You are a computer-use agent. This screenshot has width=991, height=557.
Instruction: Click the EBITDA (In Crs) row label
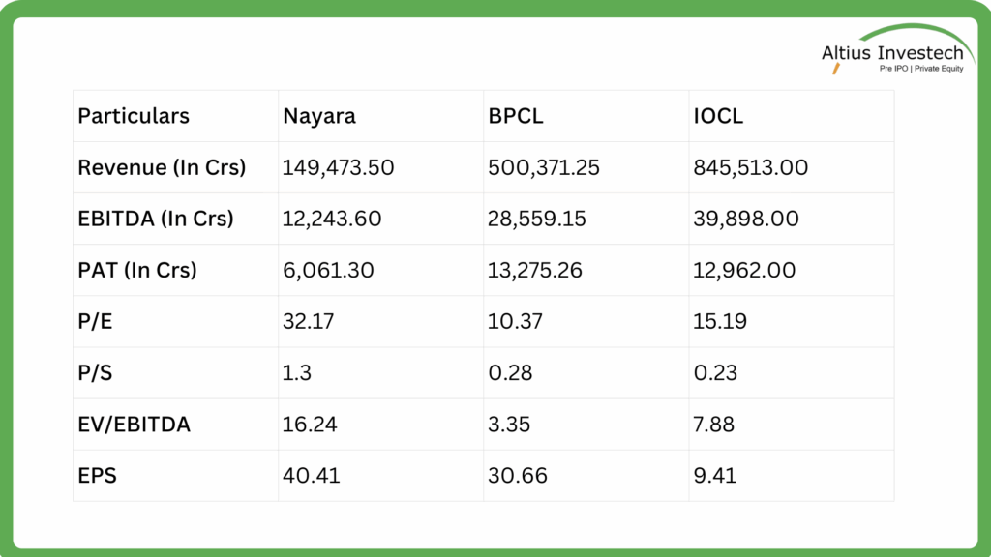tap(156, 219)
